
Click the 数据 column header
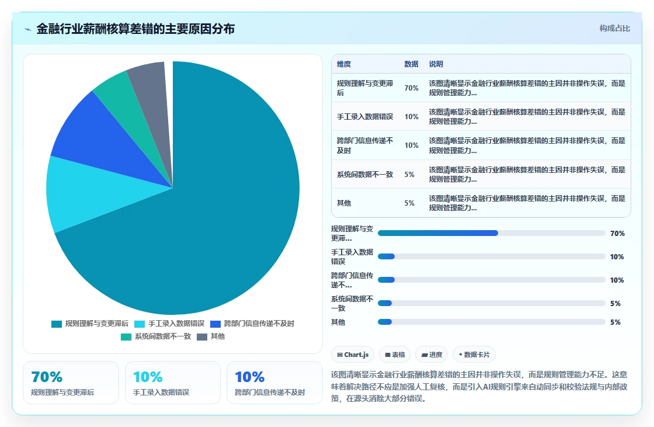(x=411, y=64)
